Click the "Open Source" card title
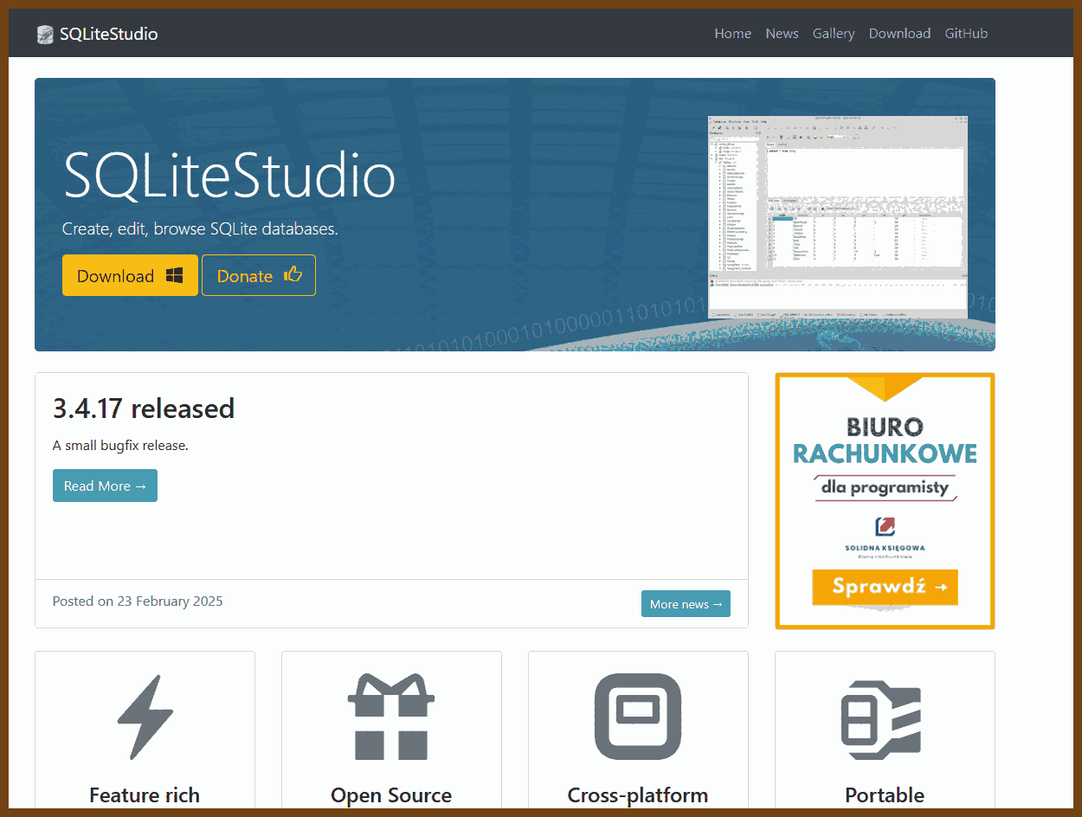 pyautogui.click(x=391, y=795)
